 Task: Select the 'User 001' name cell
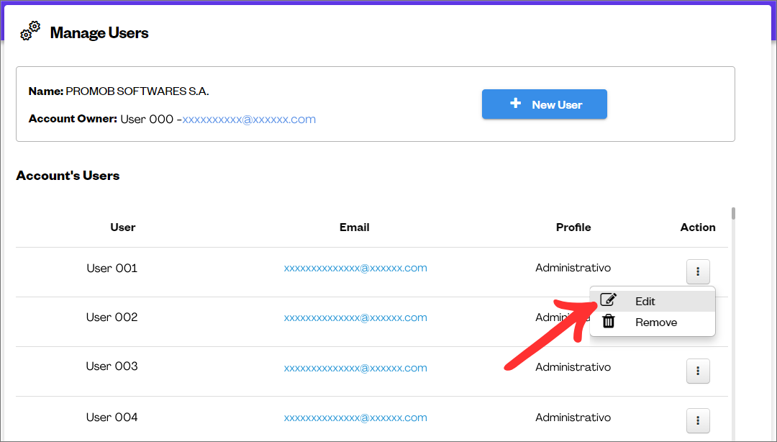pyautogui.click(x=112, y=269)
